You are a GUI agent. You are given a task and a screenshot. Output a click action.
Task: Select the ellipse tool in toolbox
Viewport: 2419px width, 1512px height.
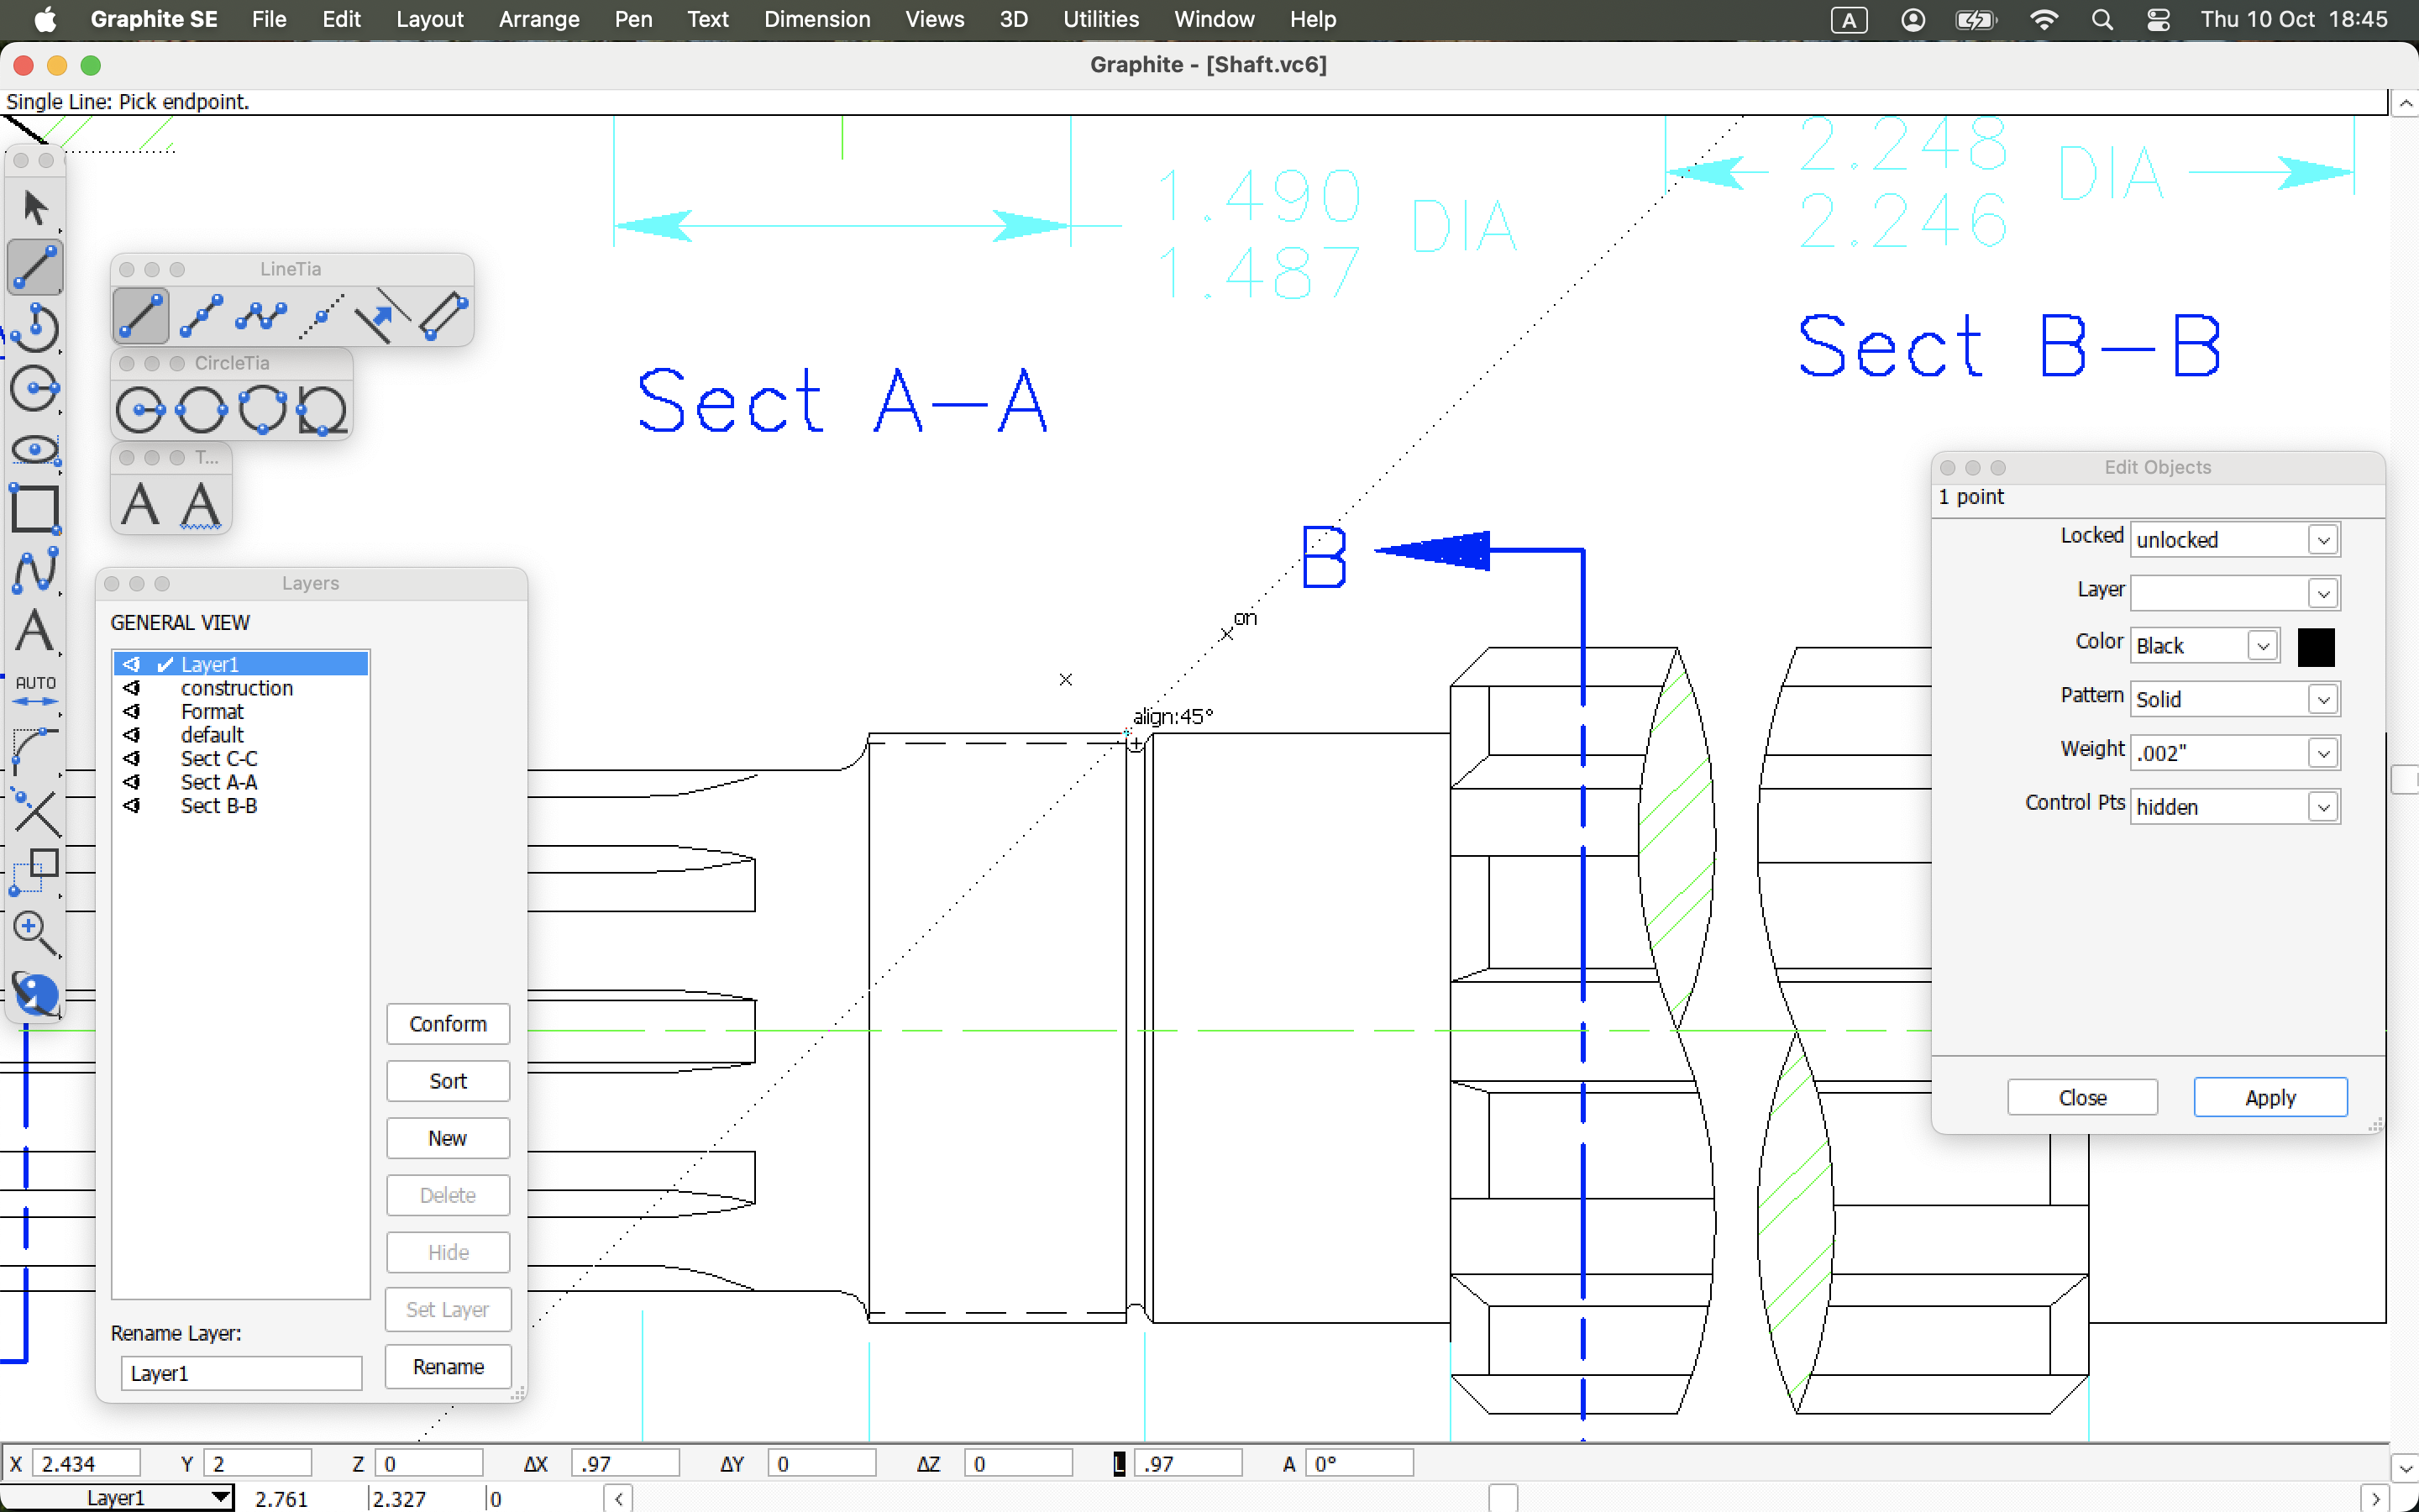click(x=35, y=449)
